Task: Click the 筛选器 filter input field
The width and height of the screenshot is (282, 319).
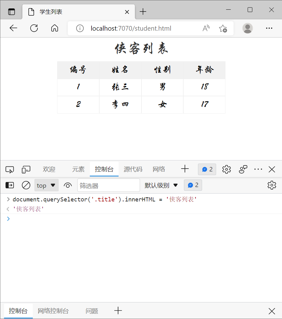Action: point(108,185)
